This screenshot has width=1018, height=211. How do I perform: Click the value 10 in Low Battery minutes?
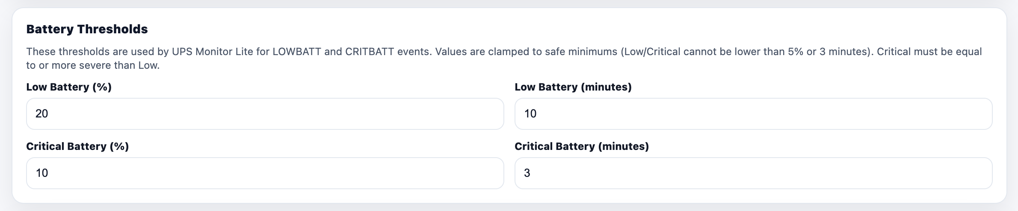coord(530,114)
